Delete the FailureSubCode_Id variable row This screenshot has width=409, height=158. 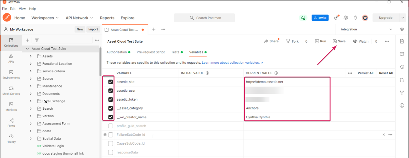[384, 135]
